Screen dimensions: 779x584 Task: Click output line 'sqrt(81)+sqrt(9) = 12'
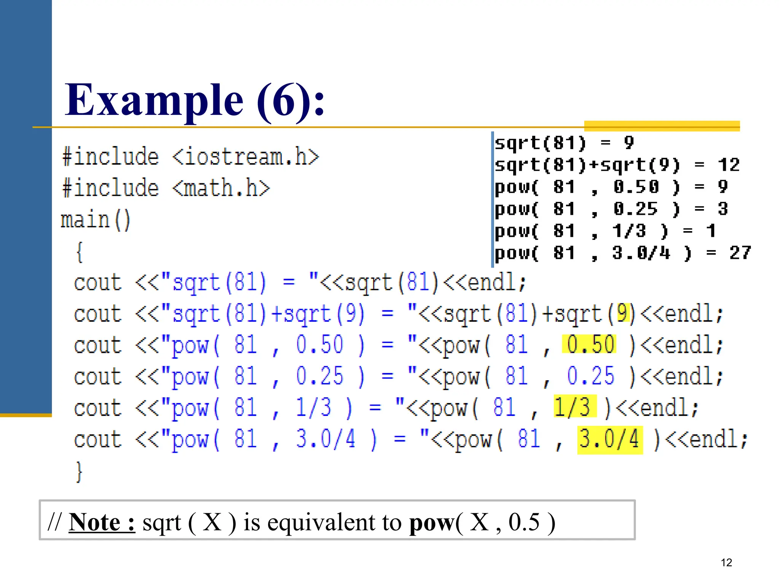[x=617, y=165]
